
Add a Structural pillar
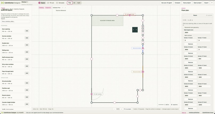coord(27,83)
